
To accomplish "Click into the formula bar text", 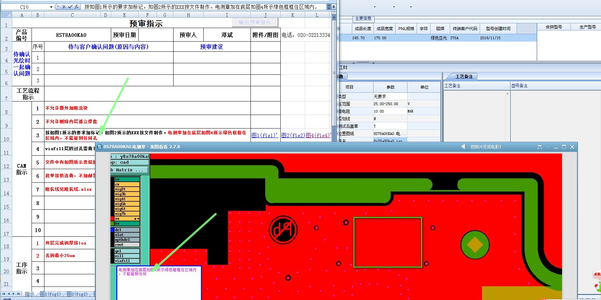I will 203,7.
